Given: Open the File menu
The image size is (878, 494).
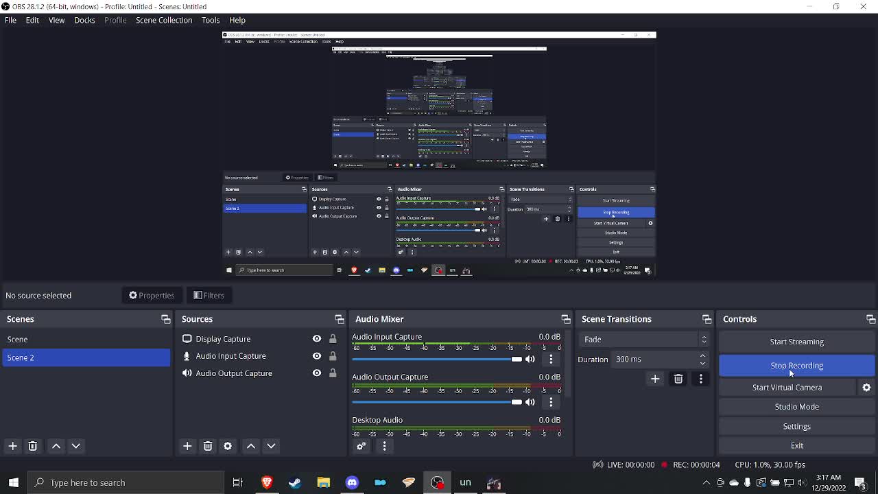Looking at the screenshot, I should [x=10, y=20].
